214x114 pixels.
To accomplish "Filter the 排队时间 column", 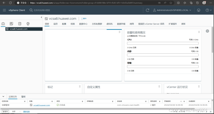I will [x=159, y=101].
